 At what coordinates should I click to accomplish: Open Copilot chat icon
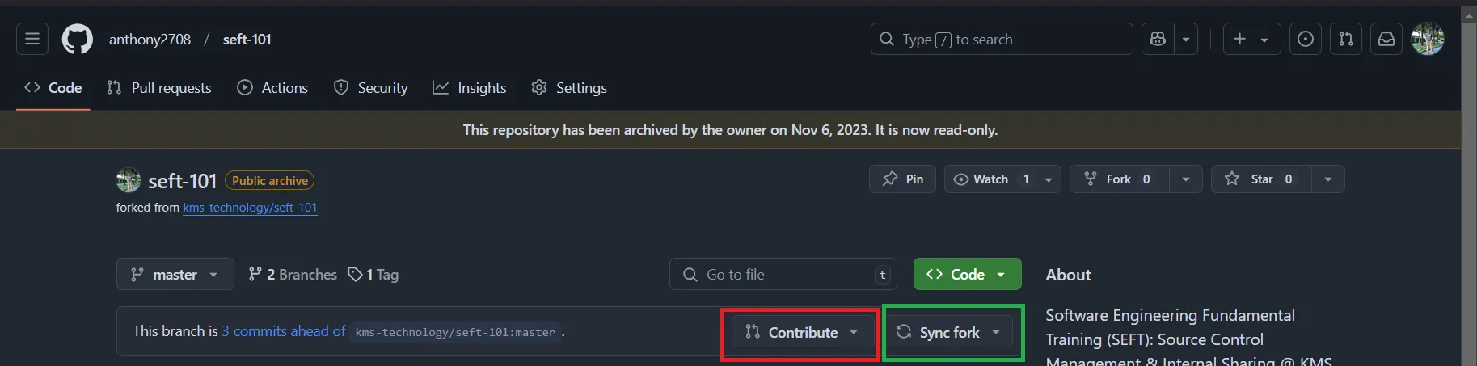1158,39
